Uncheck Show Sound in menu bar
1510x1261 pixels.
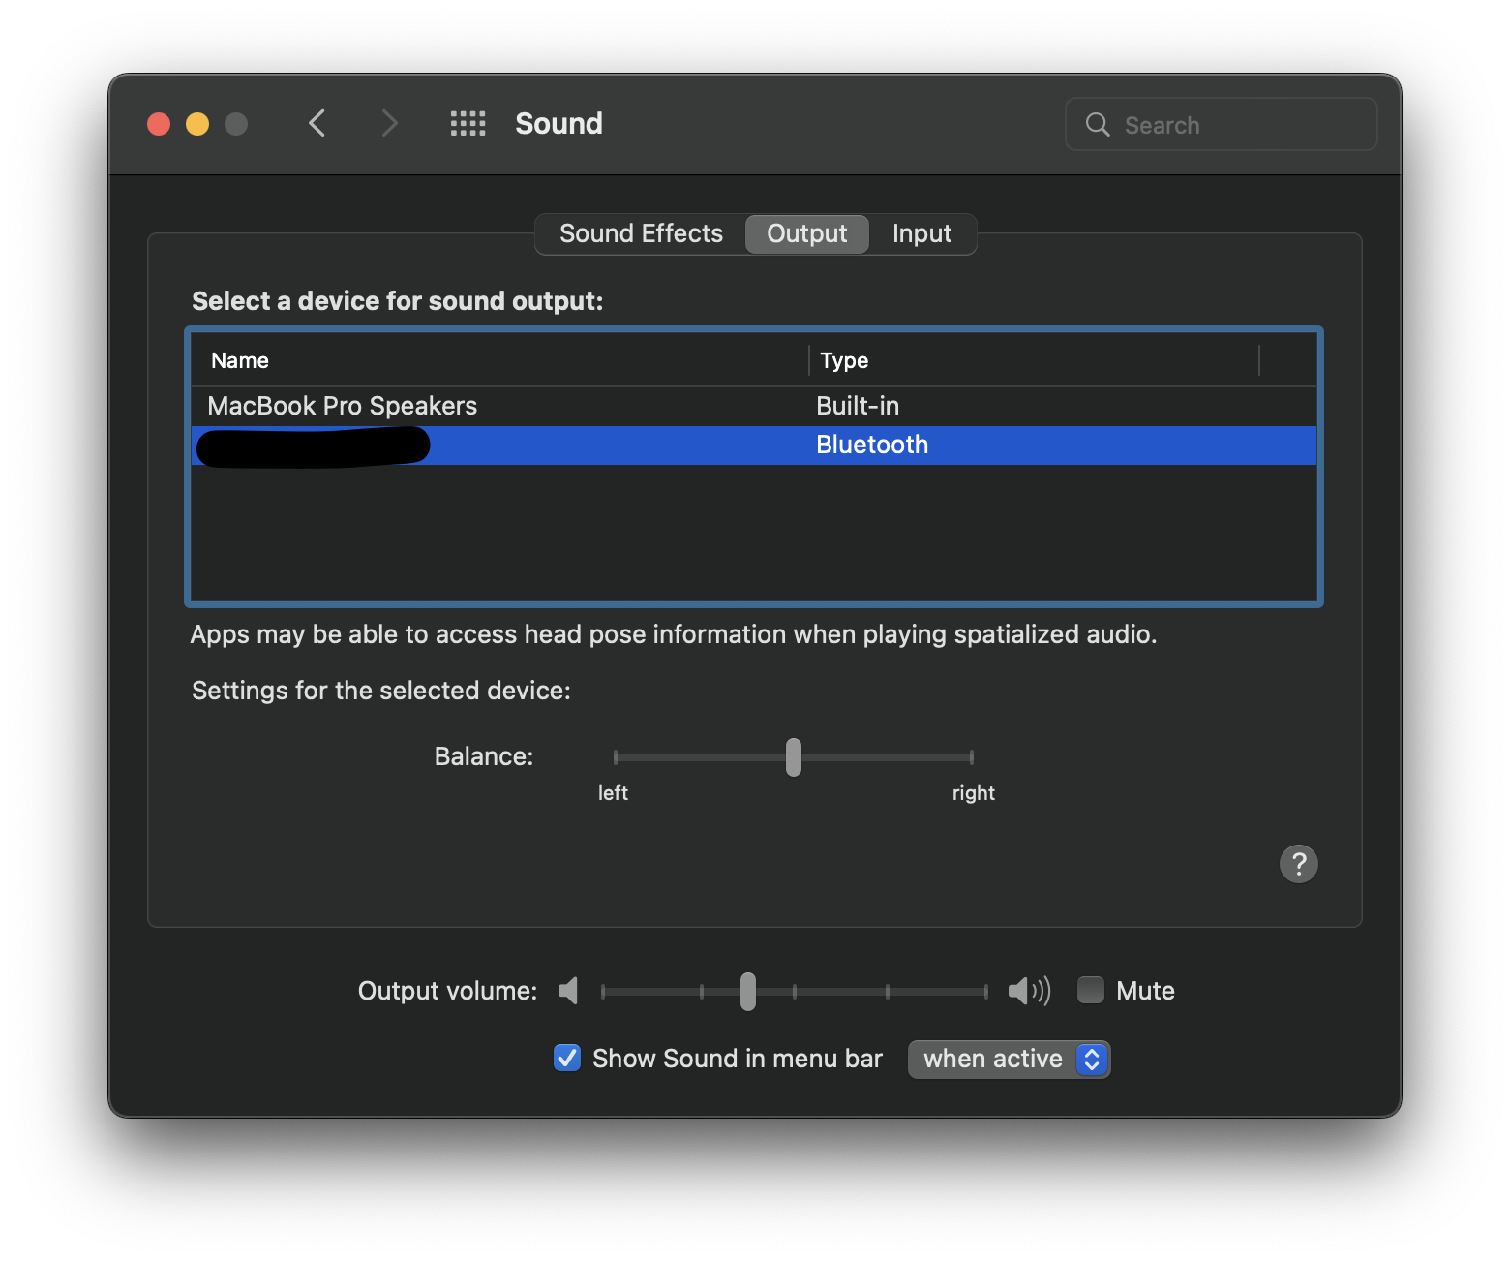coord(567,1058)
